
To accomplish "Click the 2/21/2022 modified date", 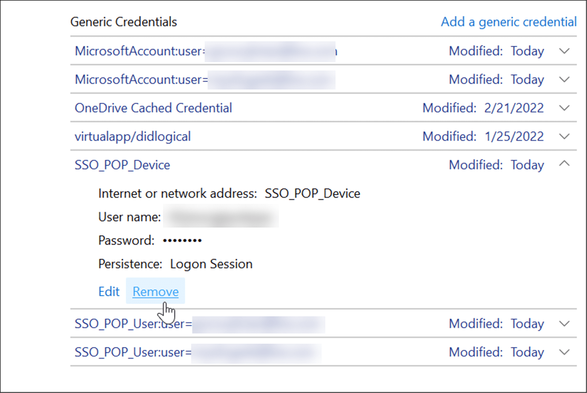I will click(x=514, y=108).
